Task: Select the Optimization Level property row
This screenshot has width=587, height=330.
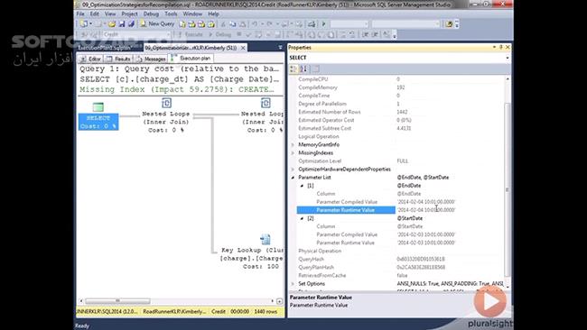Action: click(x=401, y=161)
